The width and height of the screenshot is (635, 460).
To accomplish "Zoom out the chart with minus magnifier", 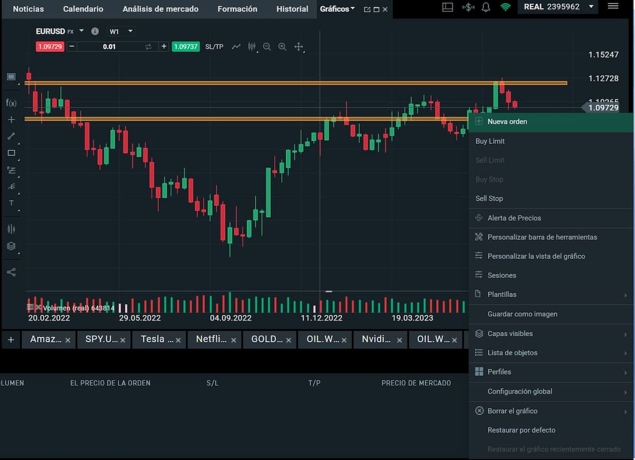I will point(267,47).
